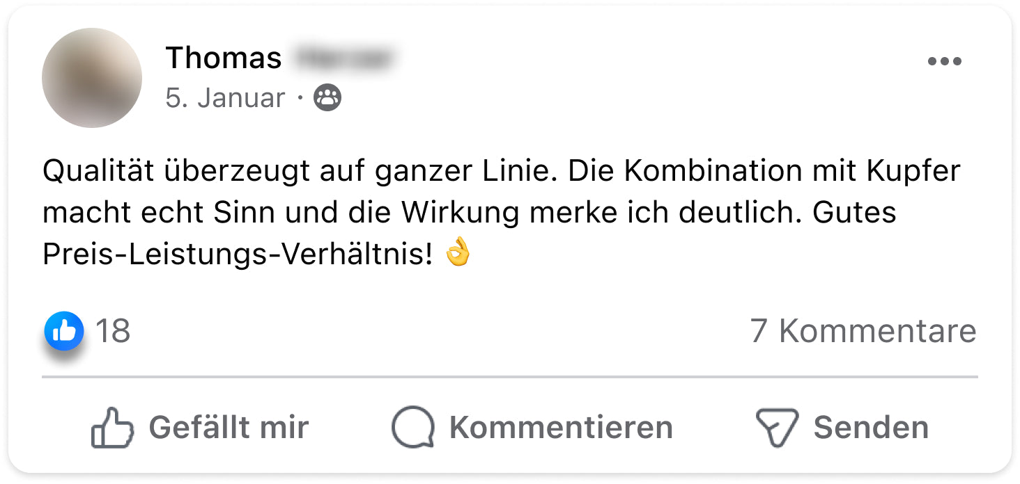Click the blurred surname after Thomas
The width and height of the screenshot is (1020, 484).
[343, 58]
